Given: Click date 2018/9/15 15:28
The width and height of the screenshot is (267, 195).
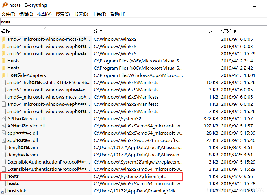Looking at the screenshot, I should pos(238,184).
